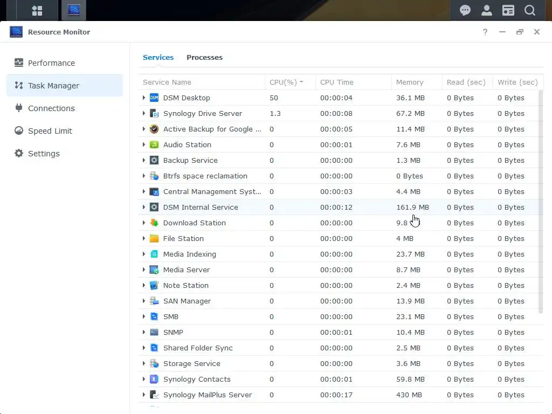Click the File Station folder icon
Screen dimensions: 552x414
[x=154, y=238]
